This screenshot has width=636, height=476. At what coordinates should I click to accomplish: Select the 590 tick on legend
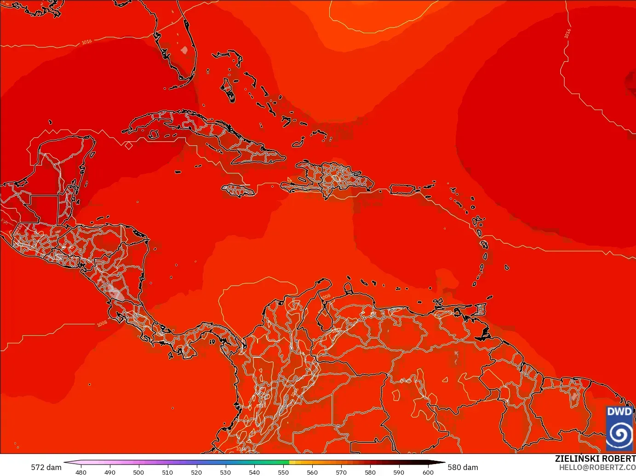pyautogui.click(x=399, y=472)
